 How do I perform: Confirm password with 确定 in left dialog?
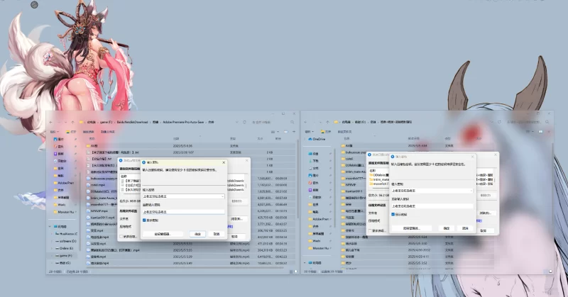(x=198, y=234)
